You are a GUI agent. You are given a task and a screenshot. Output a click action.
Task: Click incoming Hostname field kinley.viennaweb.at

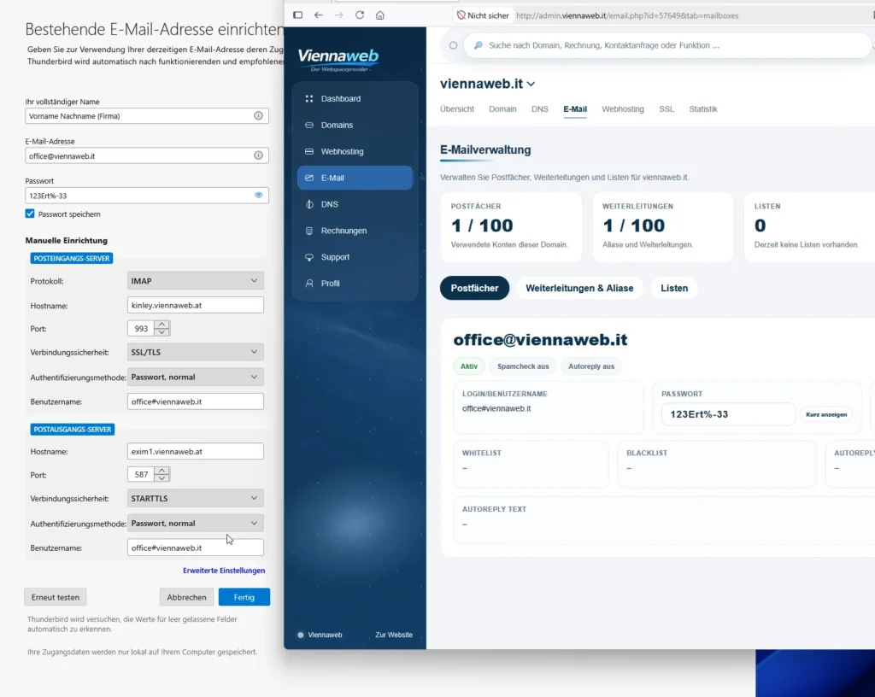point(196,305)
